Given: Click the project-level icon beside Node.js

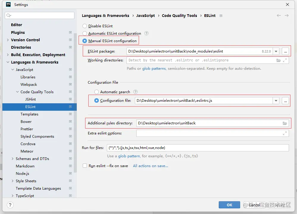Looking at the screenshot, I should [x=70, y=173].
